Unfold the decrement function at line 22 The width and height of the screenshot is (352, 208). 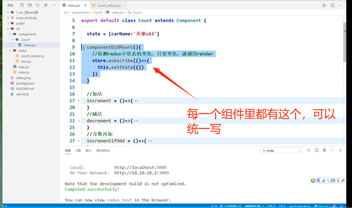click(x=78, y=121)
